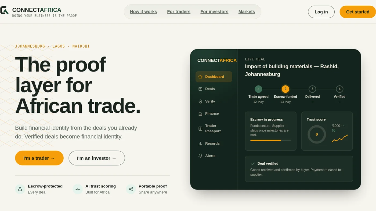376x211 pixels.
Task: Click the I'm a trader button
Action: 39,158
